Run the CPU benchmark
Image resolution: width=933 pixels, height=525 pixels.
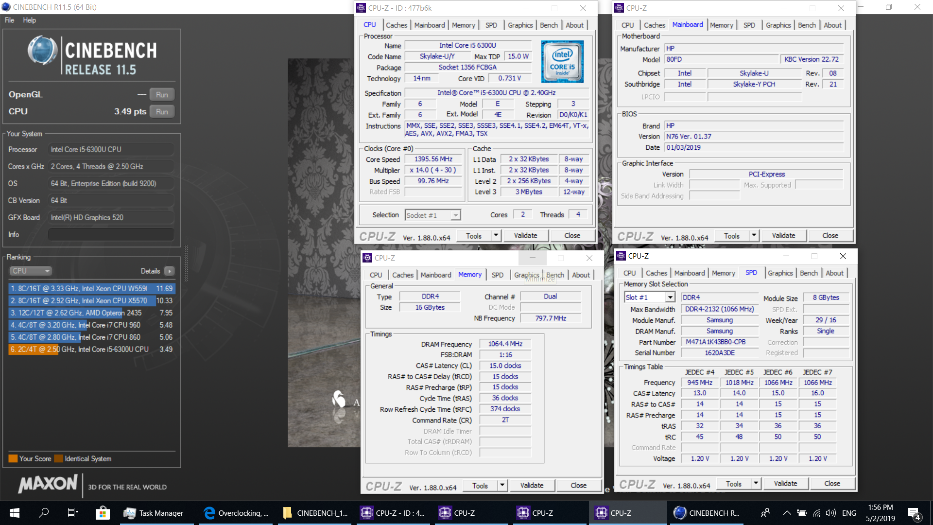[162, 111]
